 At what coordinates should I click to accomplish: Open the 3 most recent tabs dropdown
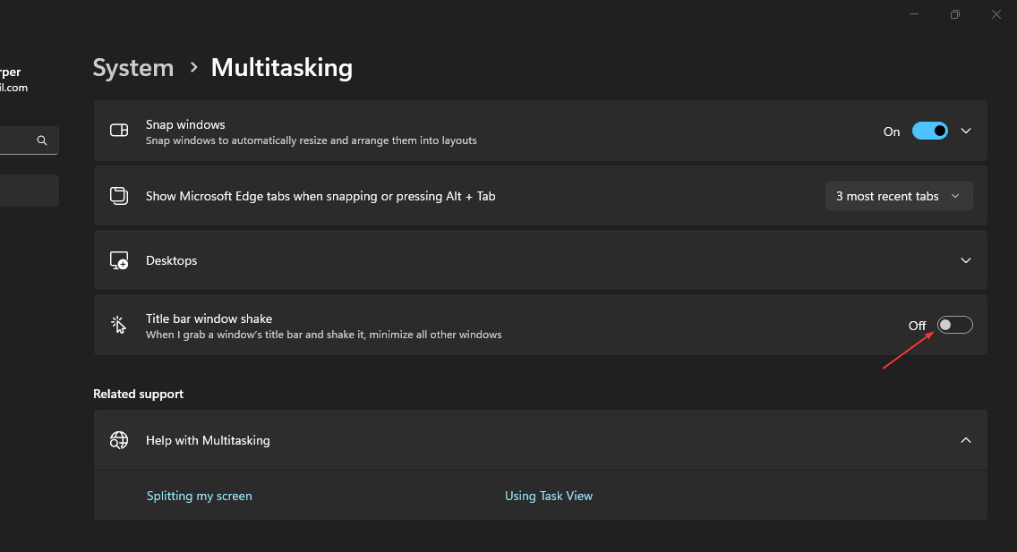click(899, 196)
